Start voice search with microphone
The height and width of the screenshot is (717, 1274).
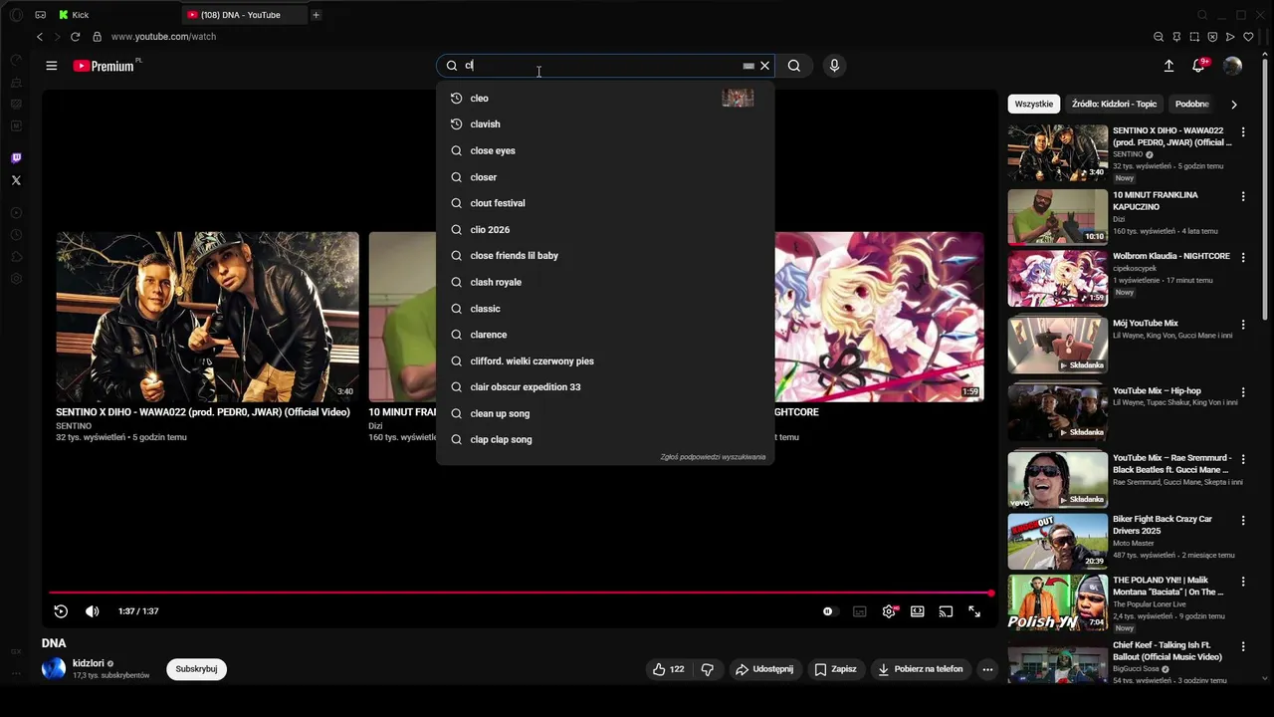834,66
